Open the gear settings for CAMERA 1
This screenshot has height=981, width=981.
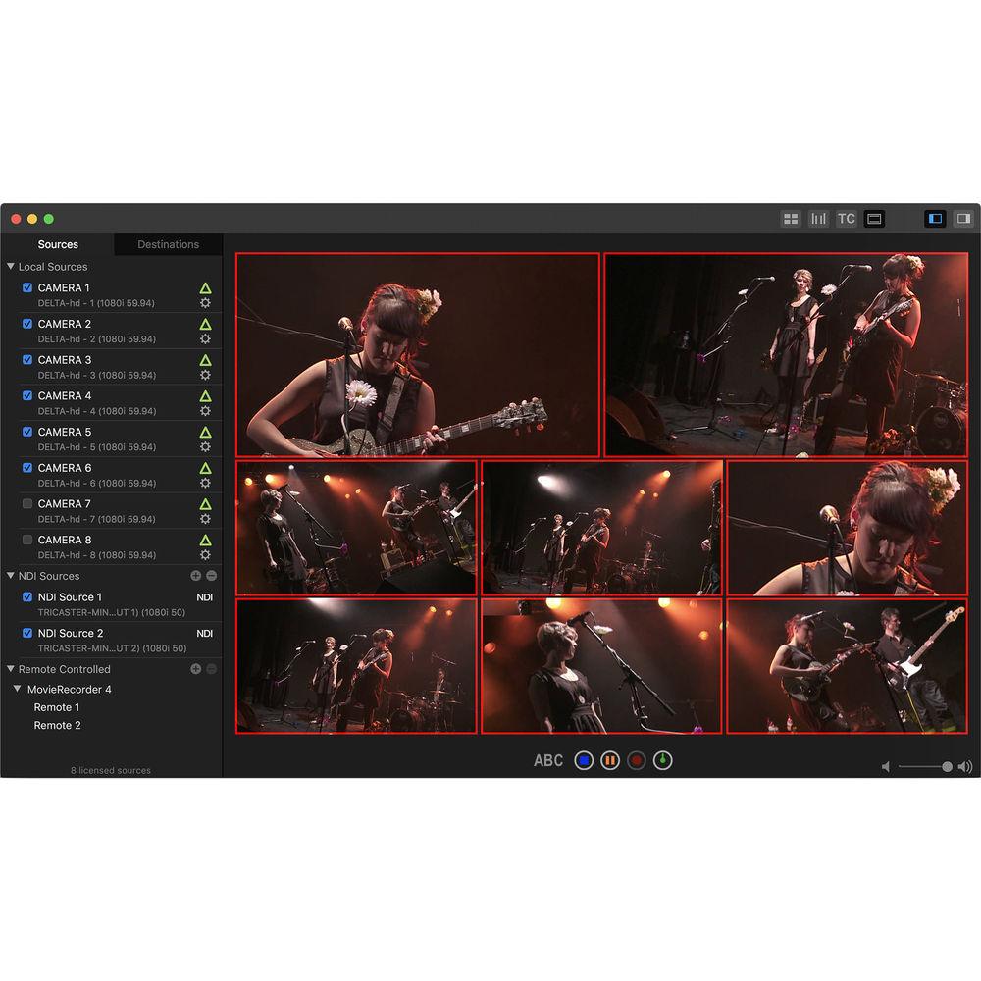[x=205, y=303]
